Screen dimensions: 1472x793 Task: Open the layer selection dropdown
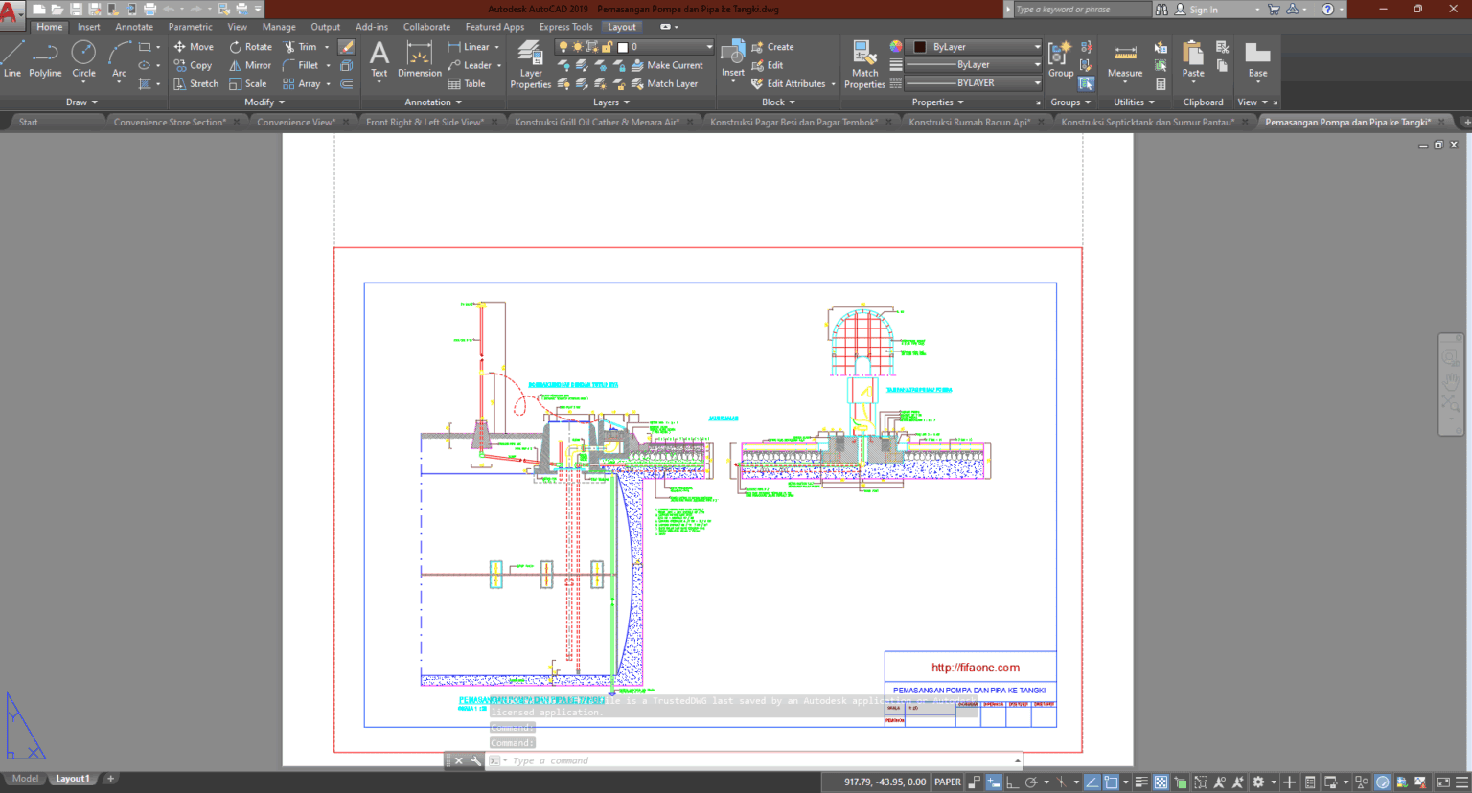pos(707,45)
